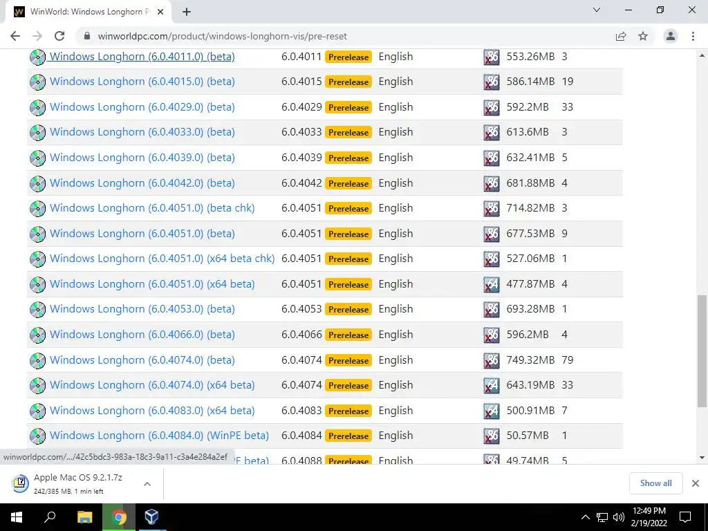
Task: Click the vertical scrollbar thumb
Action: [x=702, y=351]
